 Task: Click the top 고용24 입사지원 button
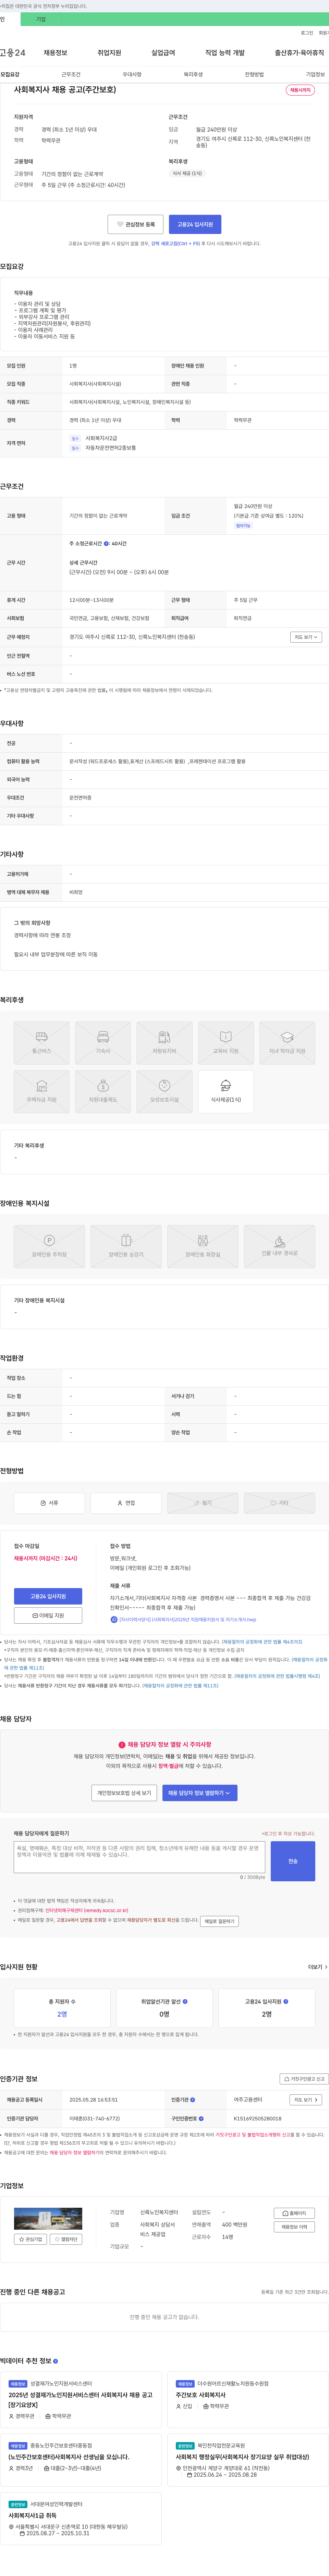(x=195, y=224)
